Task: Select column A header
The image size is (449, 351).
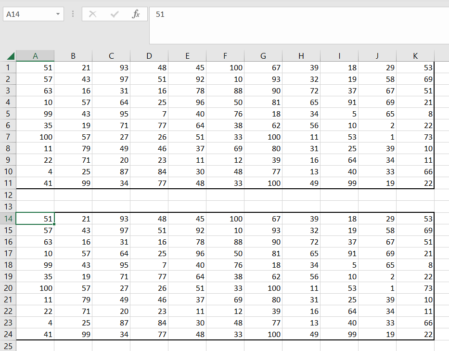Action: click(x=35, y=56)
